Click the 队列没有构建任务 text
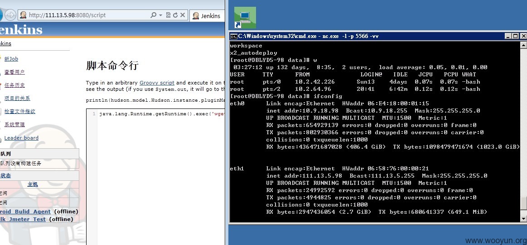 coord(21,164)
